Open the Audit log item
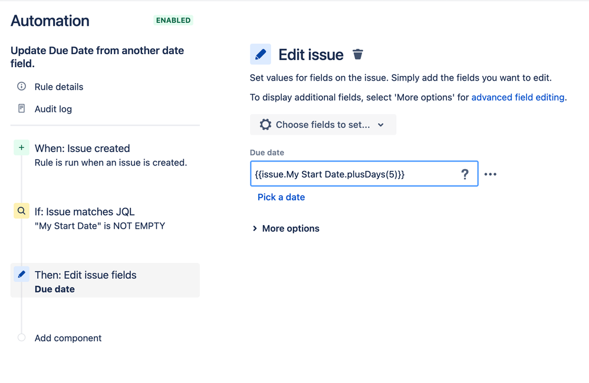Viewport: 589px width, 383px height. click(x=53, y=109)
